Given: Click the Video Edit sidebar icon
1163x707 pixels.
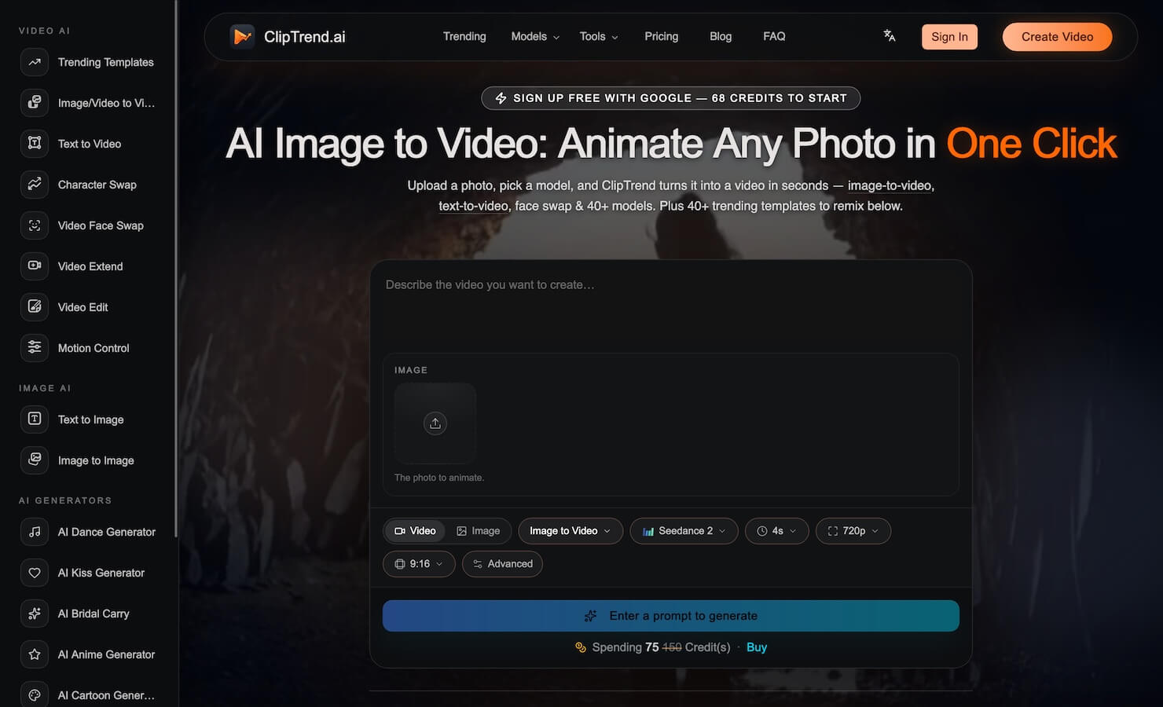Looking at the screenshot, I should [x=35, y=307].
